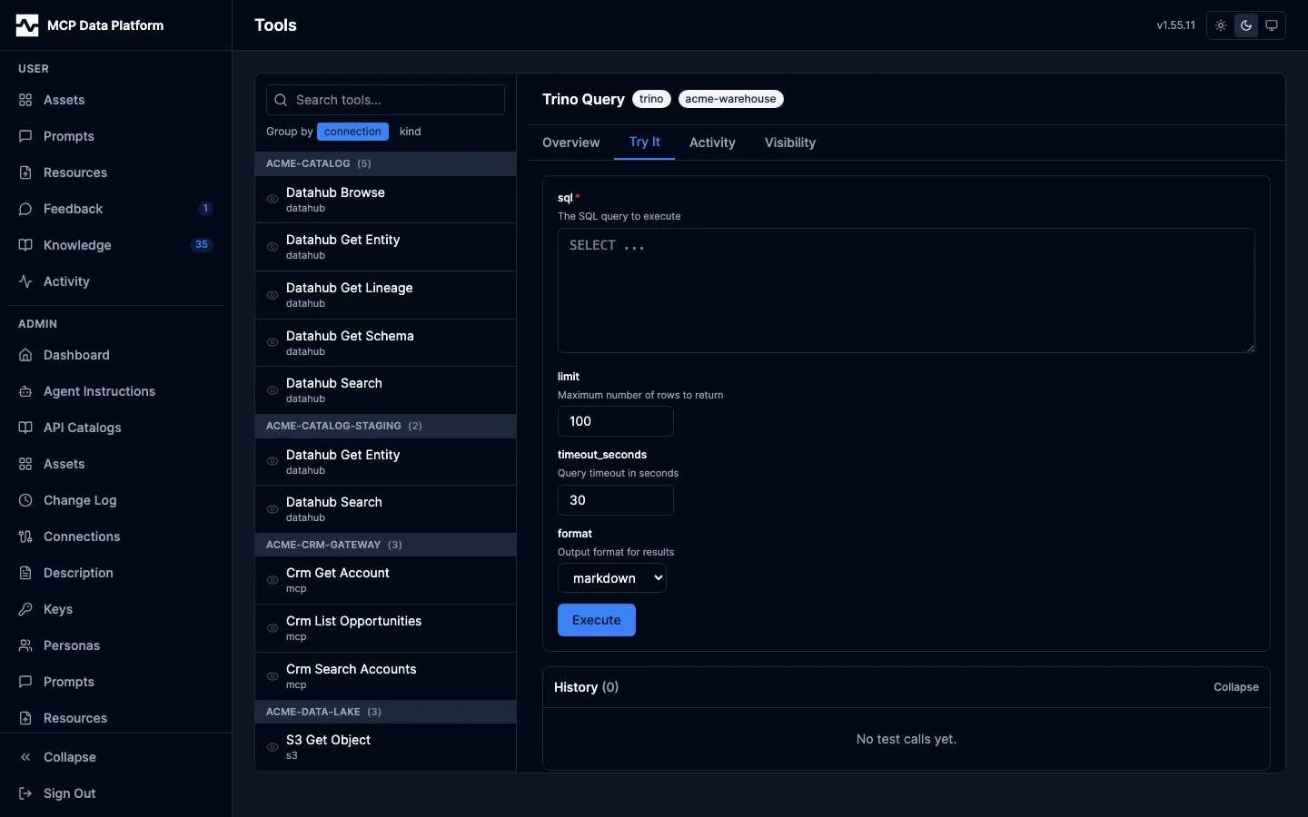
Task: Open Change Log page
Action: click(115, 500)
